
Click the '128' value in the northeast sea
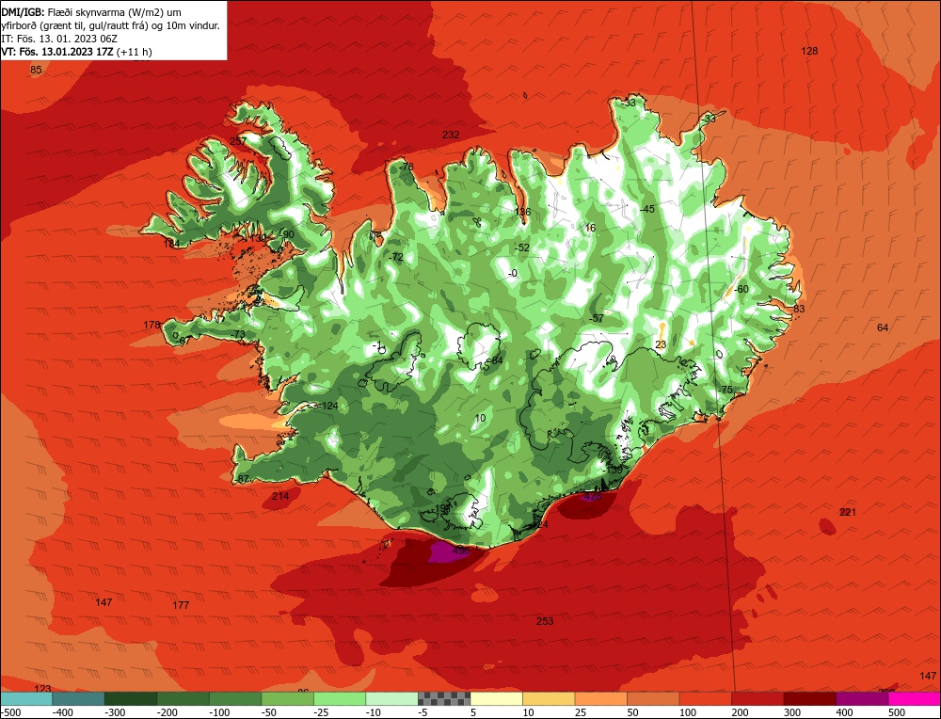pos(809,51)
